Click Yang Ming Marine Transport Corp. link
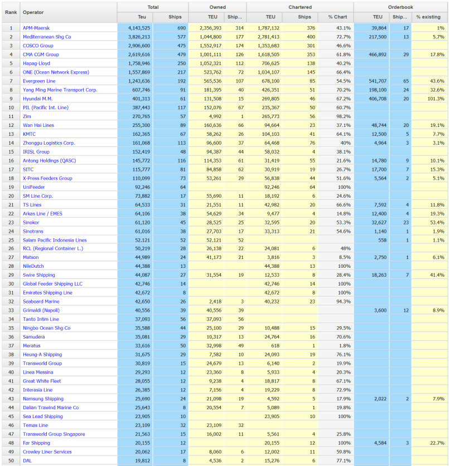This screenshot has width=449, height=466. pyautogui.click(x=60, y=90)
